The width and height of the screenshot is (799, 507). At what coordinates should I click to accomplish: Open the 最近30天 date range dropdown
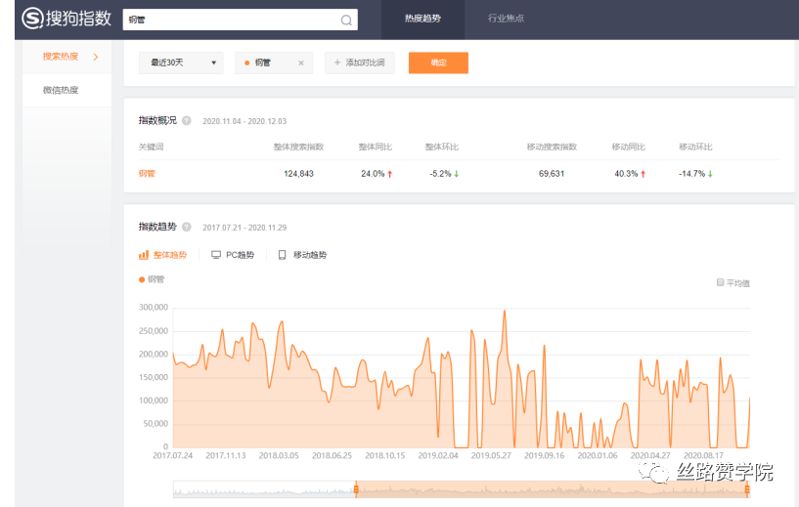click(181, 63)
